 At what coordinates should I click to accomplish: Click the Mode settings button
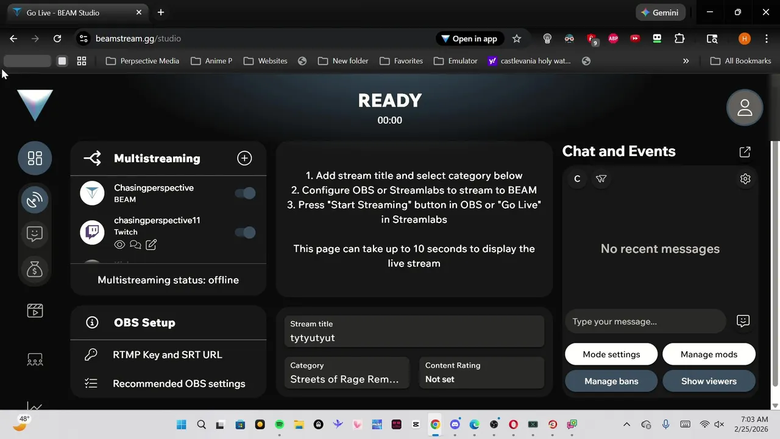click(x=611, y=354)
